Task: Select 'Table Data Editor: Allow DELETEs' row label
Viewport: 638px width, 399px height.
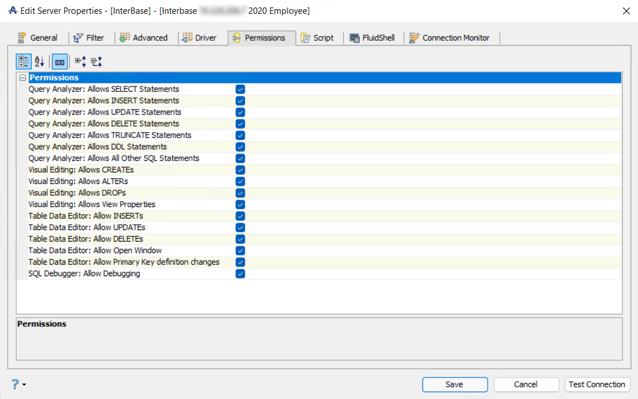Action: tap(86, 239)
